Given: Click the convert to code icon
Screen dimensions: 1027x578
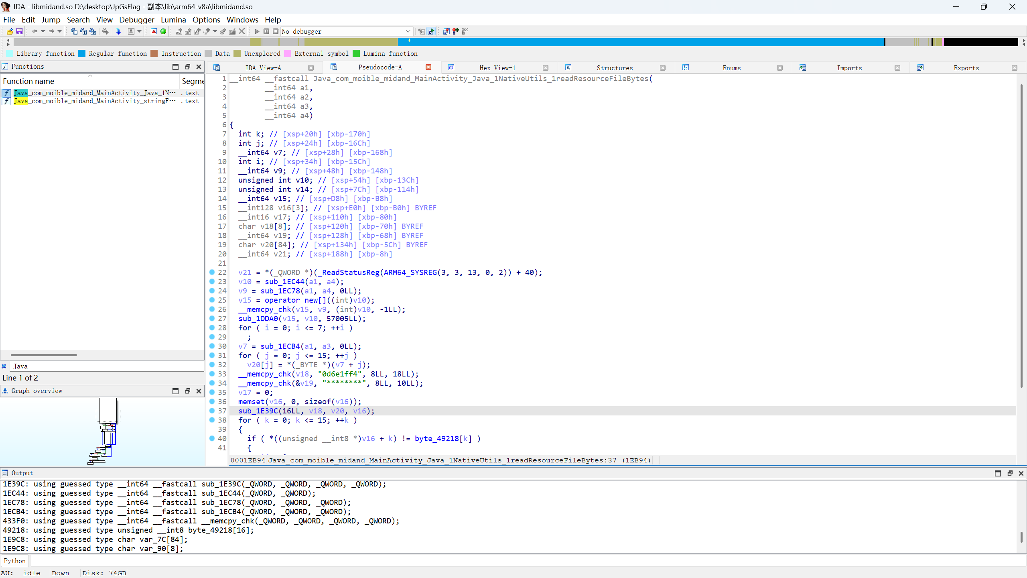Looking at the screenshot, I should pyautogui.click(x=179, y=31).
